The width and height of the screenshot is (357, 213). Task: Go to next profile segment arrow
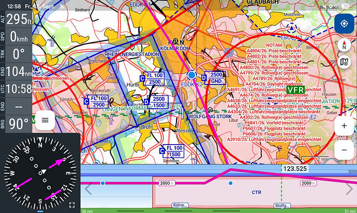349,189
